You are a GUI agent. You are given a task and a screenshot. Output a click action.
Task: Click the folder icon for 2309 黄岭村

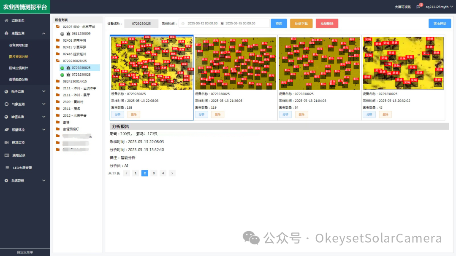click(58, 102)
